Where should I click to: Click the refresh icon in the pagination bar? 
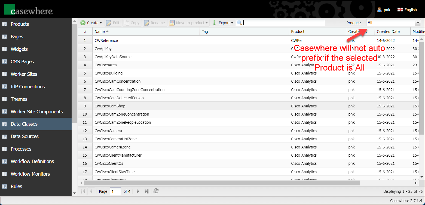point(156,191)
